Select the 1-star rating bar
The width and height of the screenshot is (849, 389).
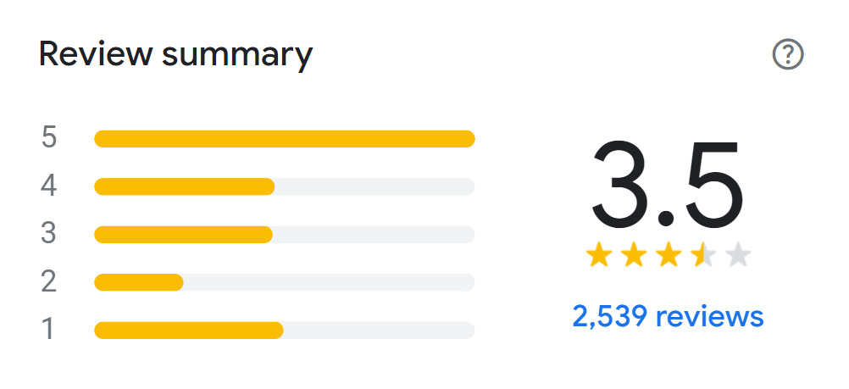(284, 330)
